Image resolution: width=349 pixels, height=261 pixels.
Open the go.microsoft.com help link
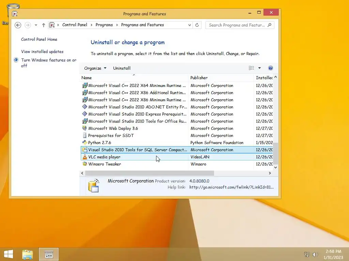[231, 187]
